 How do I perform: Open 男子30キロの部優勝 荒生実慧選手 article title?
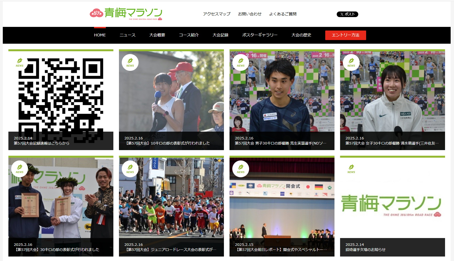(280, 143)
